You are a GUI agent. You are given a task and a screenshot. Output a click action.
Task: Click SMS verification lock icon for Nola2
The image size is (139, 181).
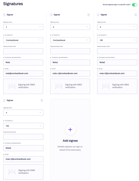[106, 86]
